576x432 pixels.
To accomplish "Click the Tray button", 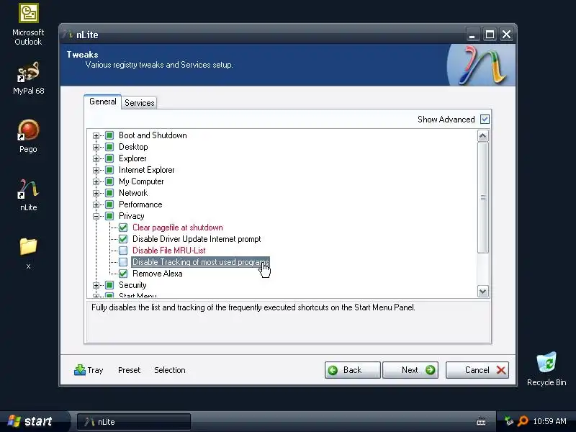I will click(x=89, y=370).
